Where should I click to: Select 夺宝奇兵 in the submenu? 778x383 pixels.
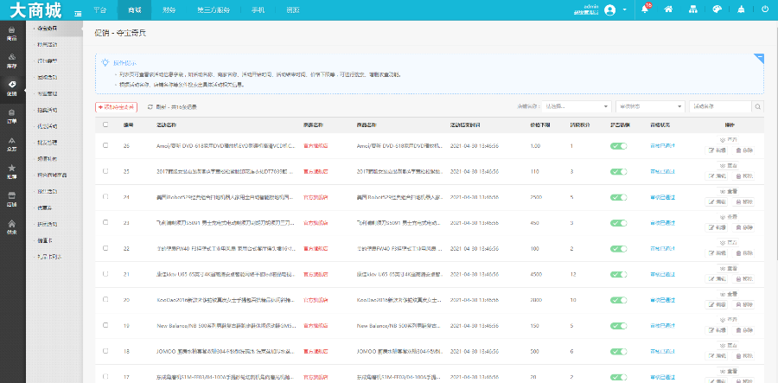coord(48,29)
